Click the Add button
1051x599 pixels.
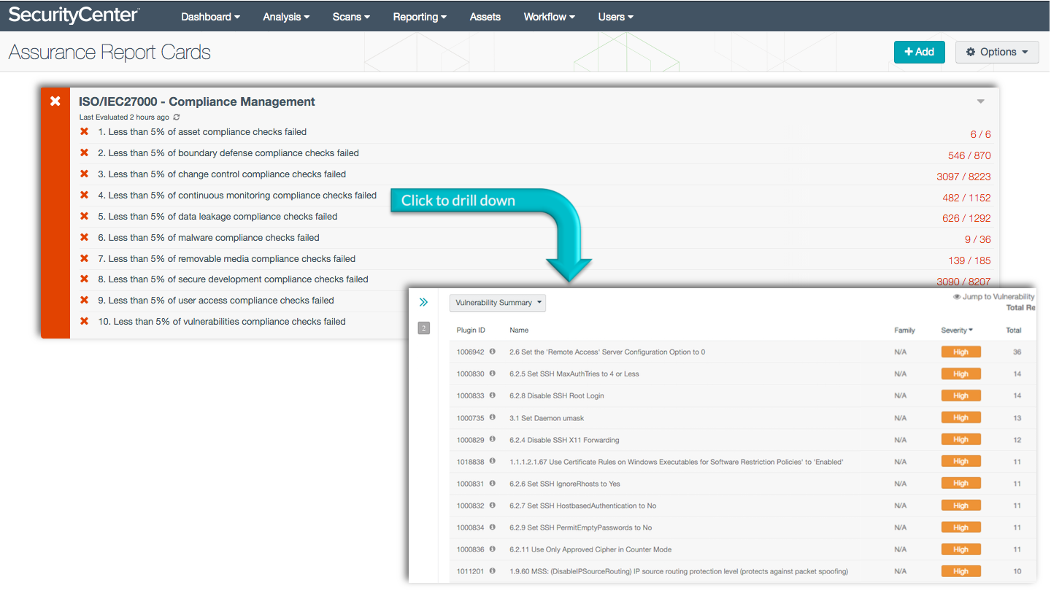click(x=920, y=52)
